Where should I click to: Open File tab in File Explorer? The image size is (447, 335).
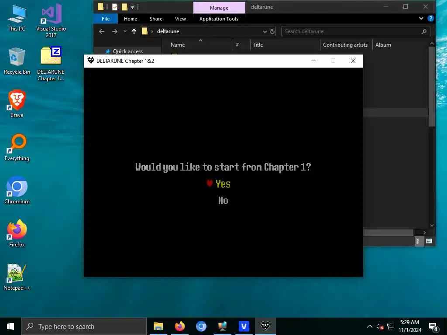click(x=106, y=19)
